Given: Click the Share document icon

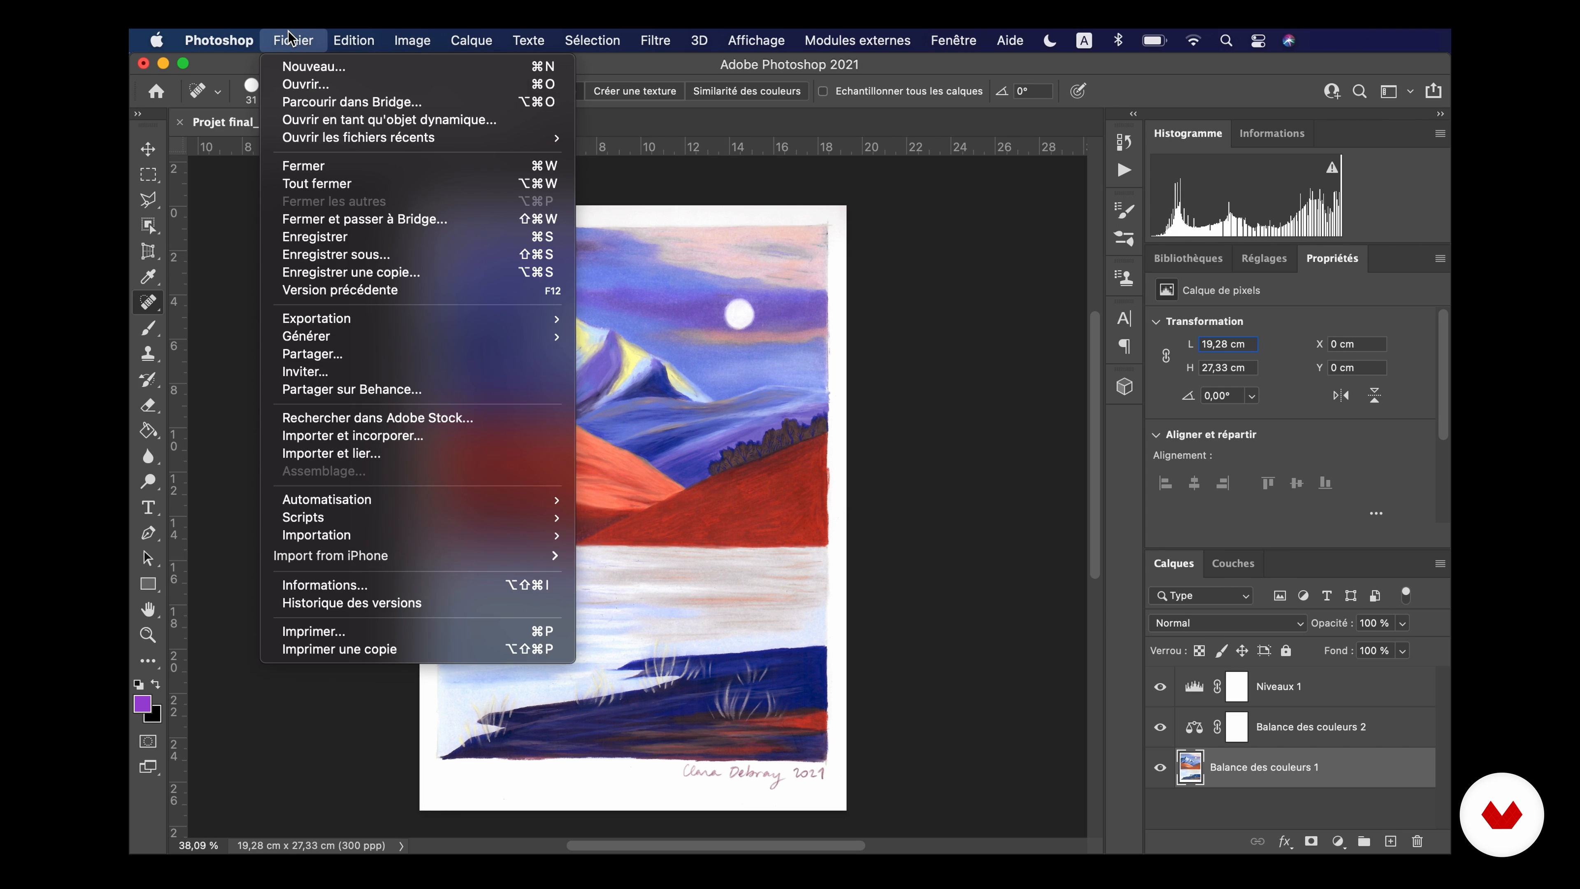Looking at the screenshot, I should coord(1434,91).
